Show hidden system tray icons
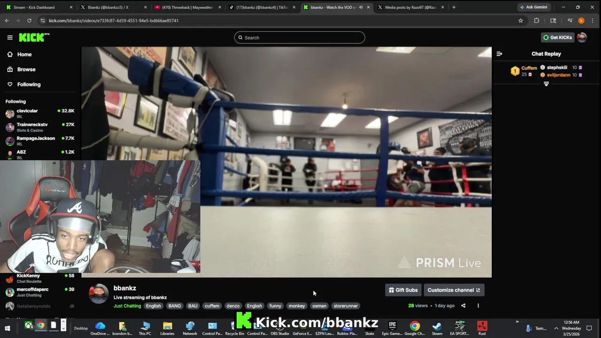Screen dimensions: 601x338 tap(556, 329)
